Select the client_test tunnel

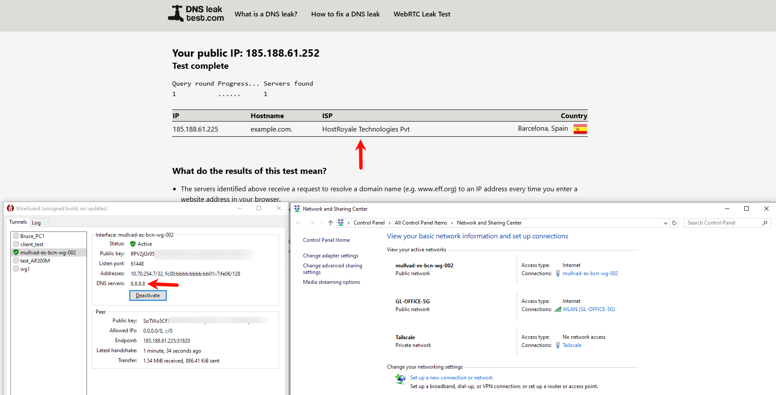click(32, 244)
